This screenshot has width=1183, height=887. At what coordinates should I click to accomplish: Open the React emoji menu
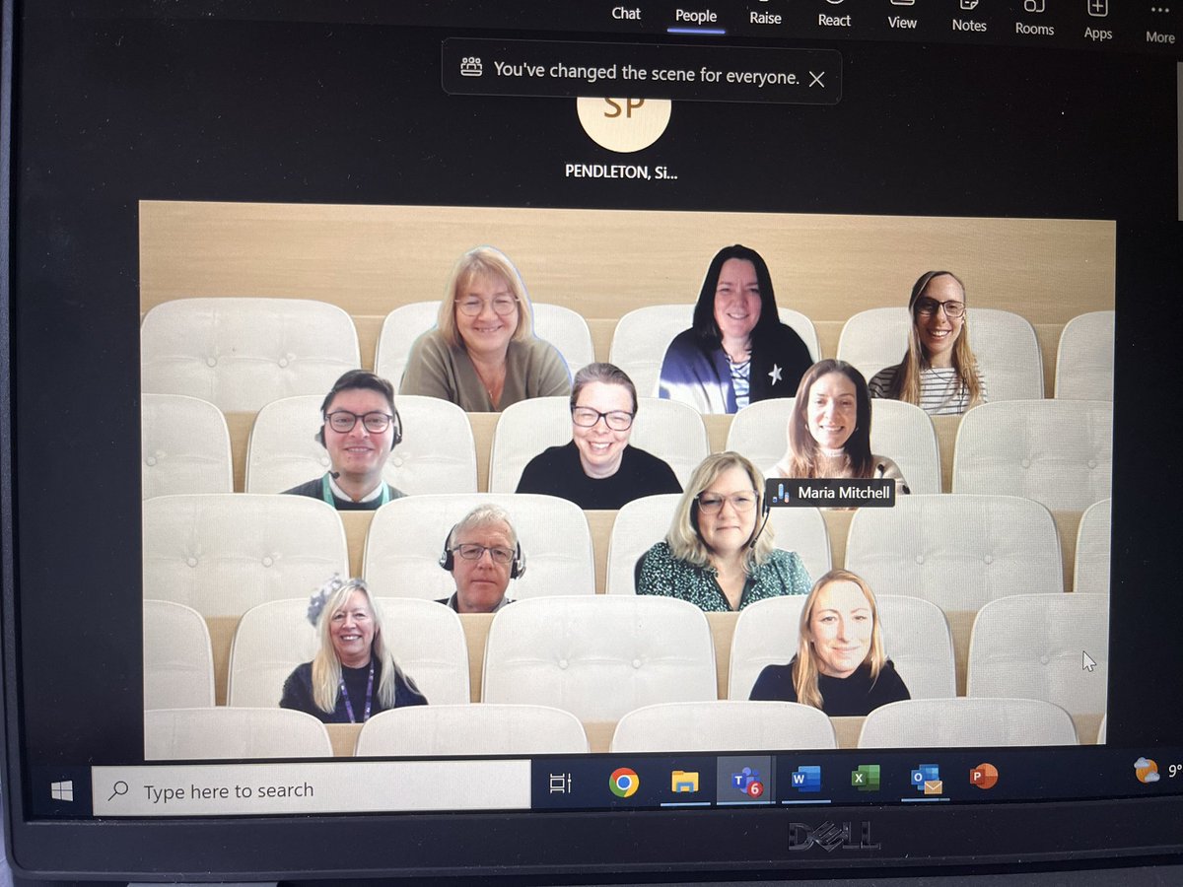(834, 17)
